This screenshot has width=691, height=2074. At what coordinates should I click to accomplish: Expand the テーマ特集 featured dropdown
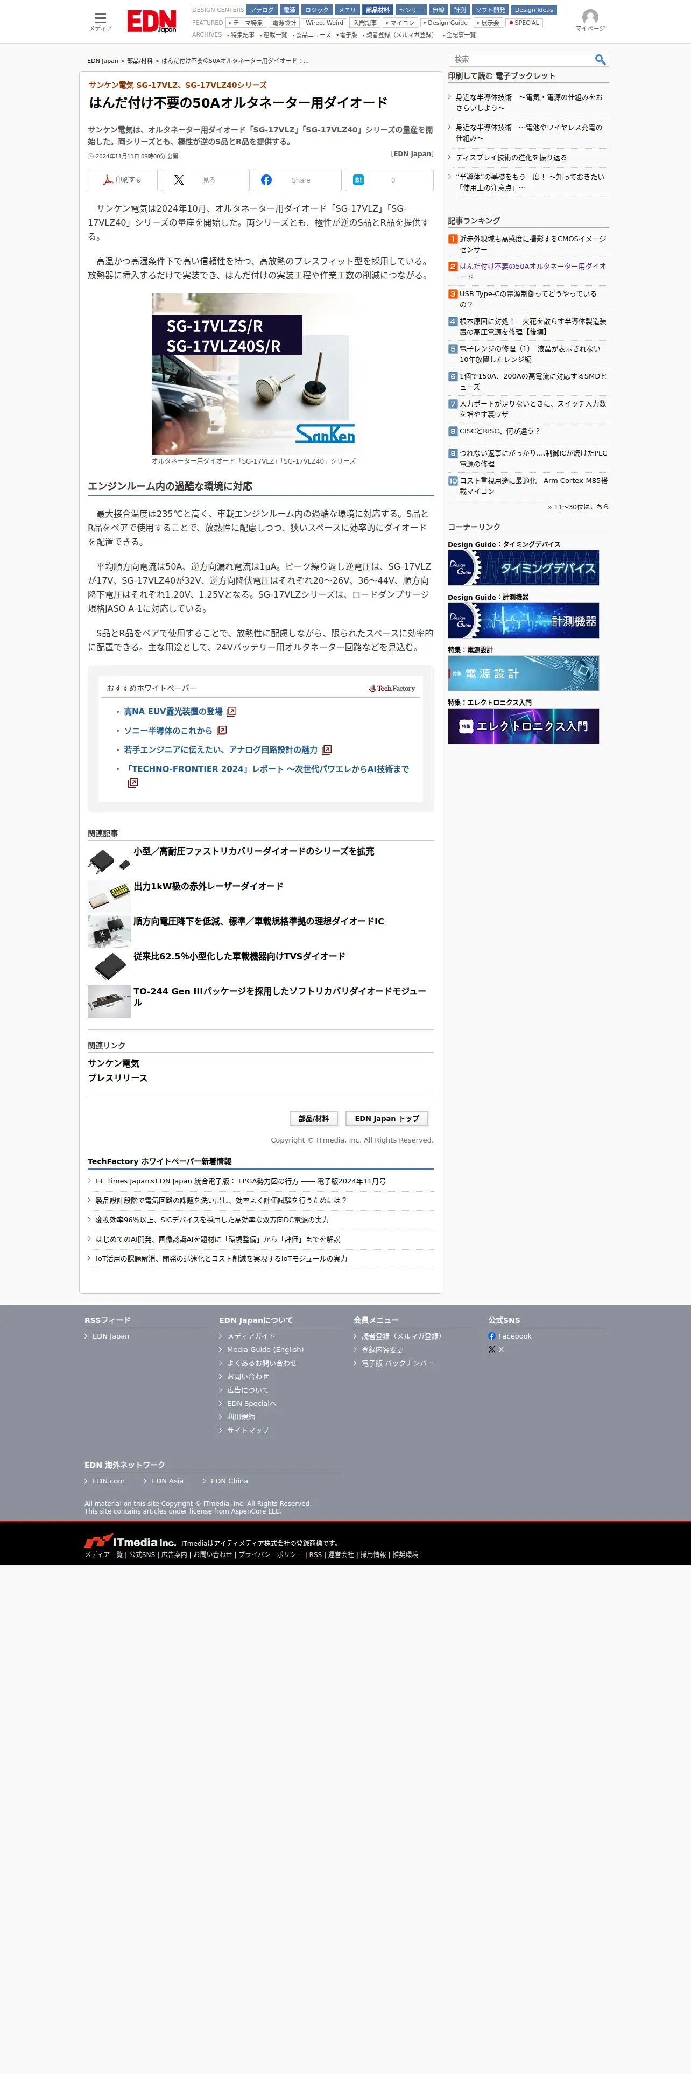click(245, 23)
